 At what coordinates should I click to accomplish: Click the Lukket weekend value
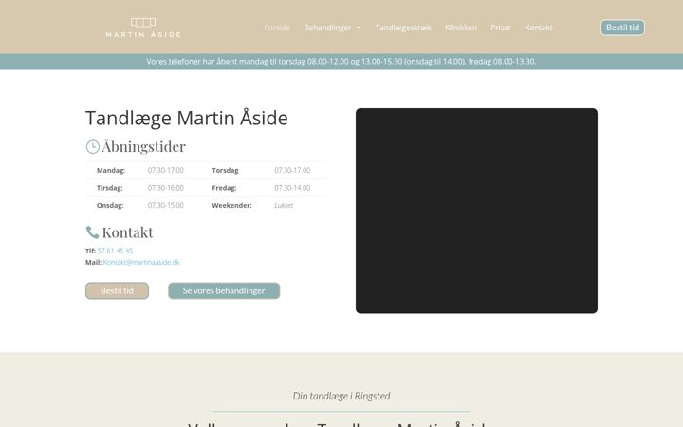click(x=284, y=205)
